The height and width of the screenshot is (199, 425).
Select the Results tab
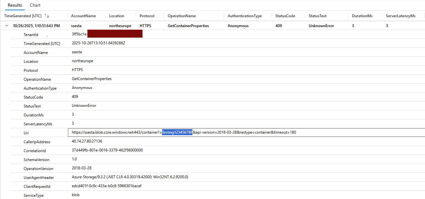pos(15,5)
